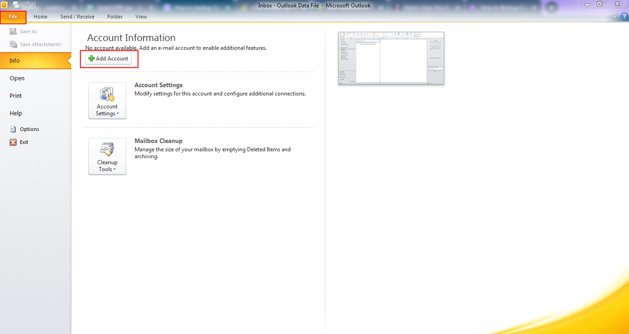Expand the Account Settings dropdown button
The height and width of the screenshot is (334, 629).
[x=107, y=101]
